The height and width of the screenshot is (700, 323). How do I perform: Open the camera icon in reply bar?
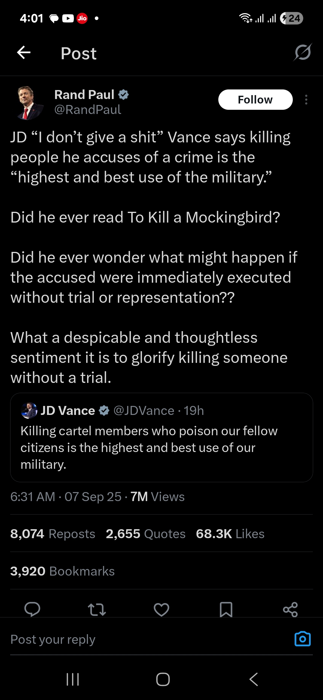point(302,639)
